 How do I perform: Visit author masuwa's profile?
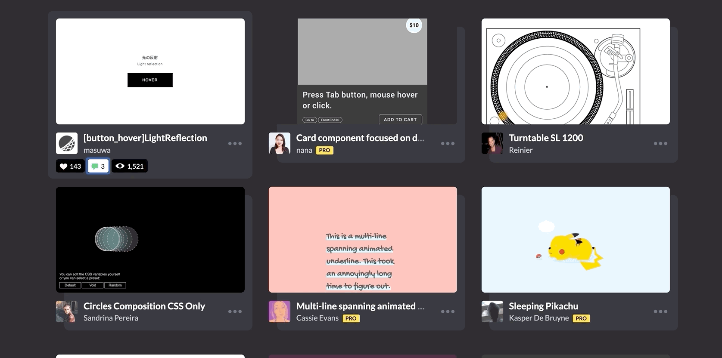coord(97,150)
